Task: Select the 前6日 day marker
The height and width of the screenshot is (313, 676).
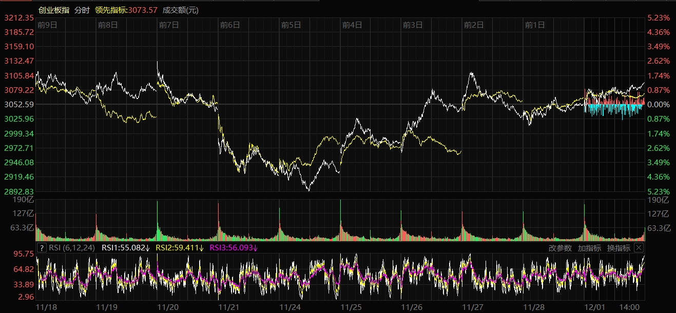Action: tap(230, 25)
